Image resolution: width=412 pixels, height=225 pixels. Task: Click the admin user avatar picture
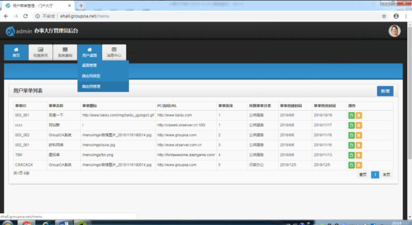(394, 31)
